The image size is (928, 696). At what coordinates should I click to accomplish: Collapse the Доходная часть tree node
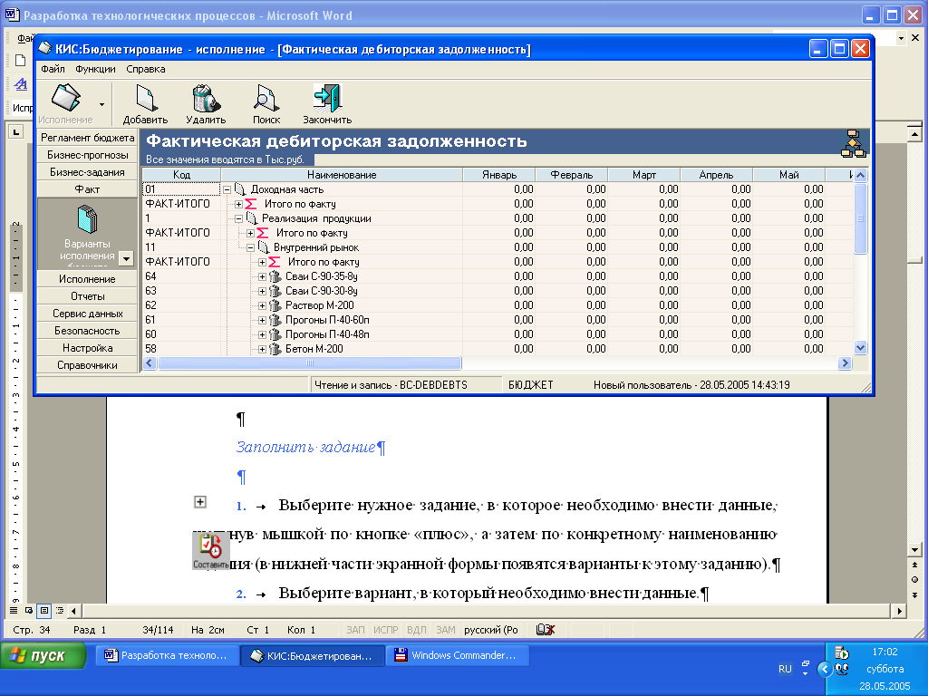pos(227,189)
